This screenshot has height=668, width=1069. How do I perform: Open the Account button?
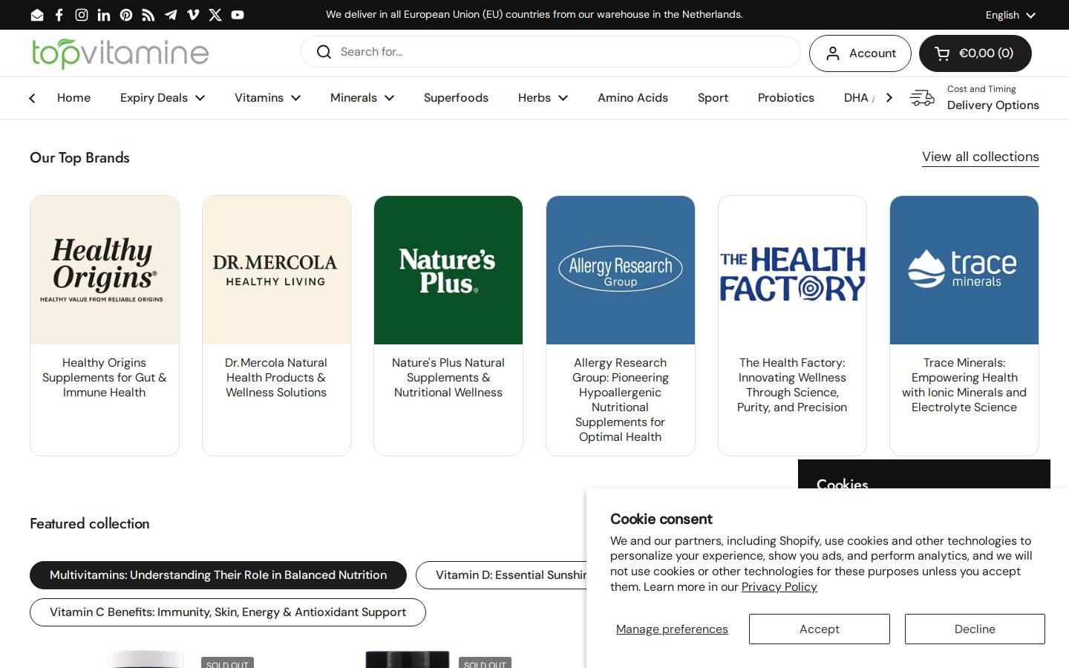pos(860,53)
